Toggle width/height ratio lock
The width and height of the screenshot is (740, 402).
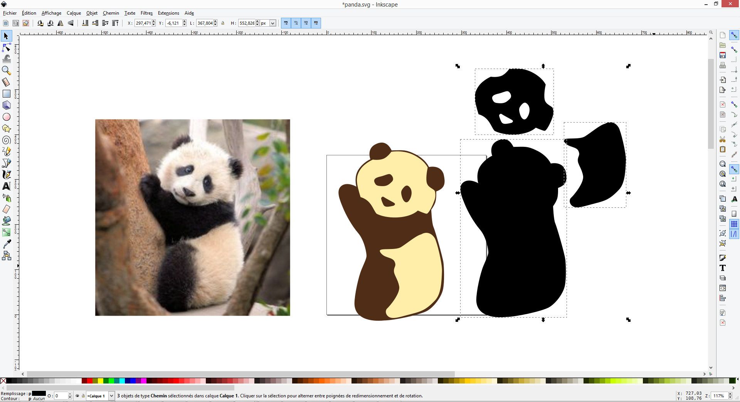pyautogui.click(x=223, y=23)
